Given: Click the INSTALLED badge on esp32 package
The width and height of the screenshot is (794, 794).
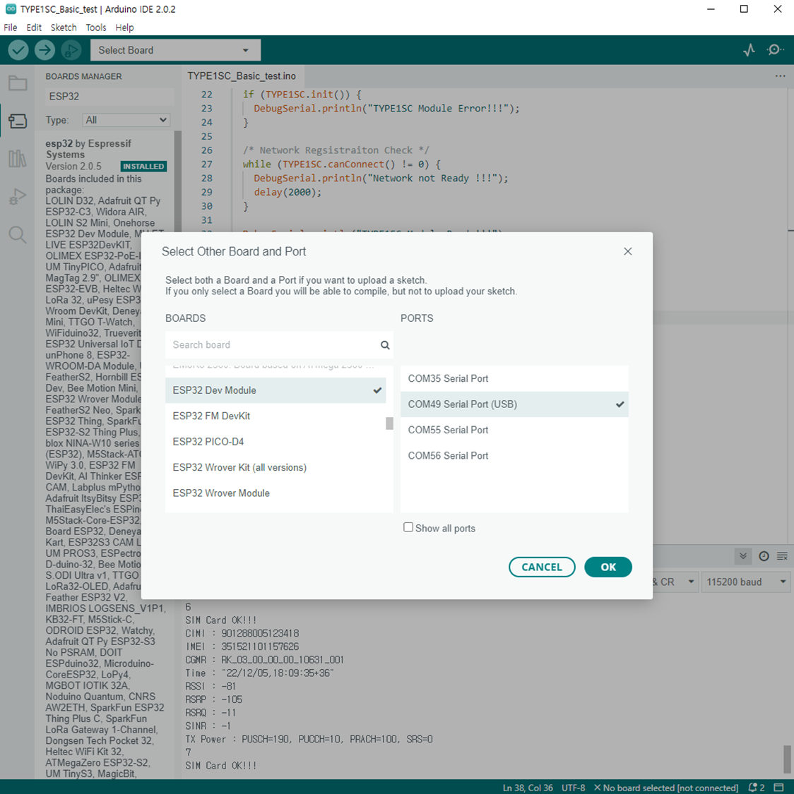Looking at the screenshot, I should [143, 166].
